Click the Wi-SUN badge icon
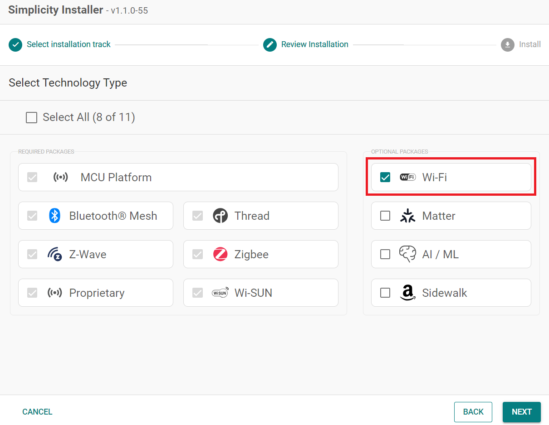Screen dimensions: 549x425 pyautogui.click(x=221, y=293)
